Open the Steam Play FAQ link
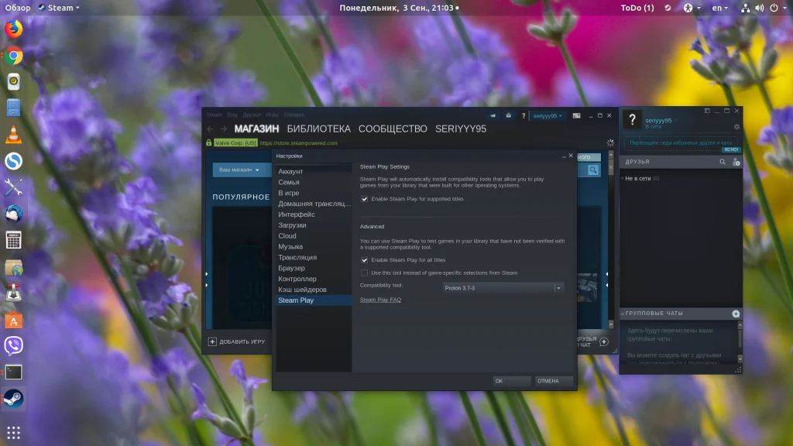This screenshot has width=793, height=446. (x=380, y=300)
